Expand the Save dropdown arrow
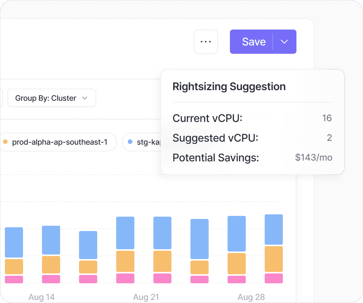Screen dimensions: 363x303 pyautogui.click(x=285, y=42)
